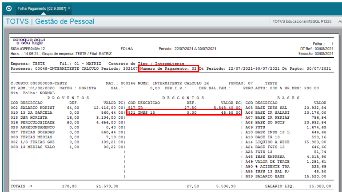The image size is (342, 192).
Task: Click the TOTVS circular logo icon
Action: [9, 8]
